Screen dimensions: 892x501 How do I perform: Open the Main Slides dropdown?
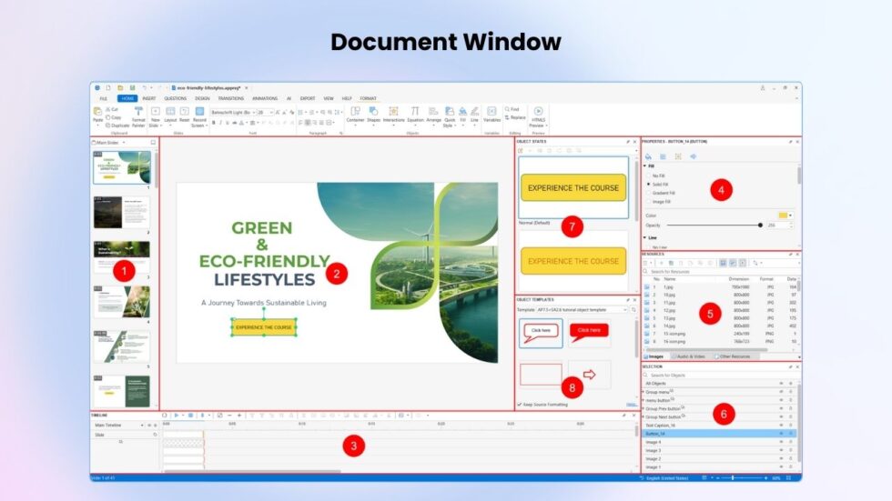coord(124,143)
